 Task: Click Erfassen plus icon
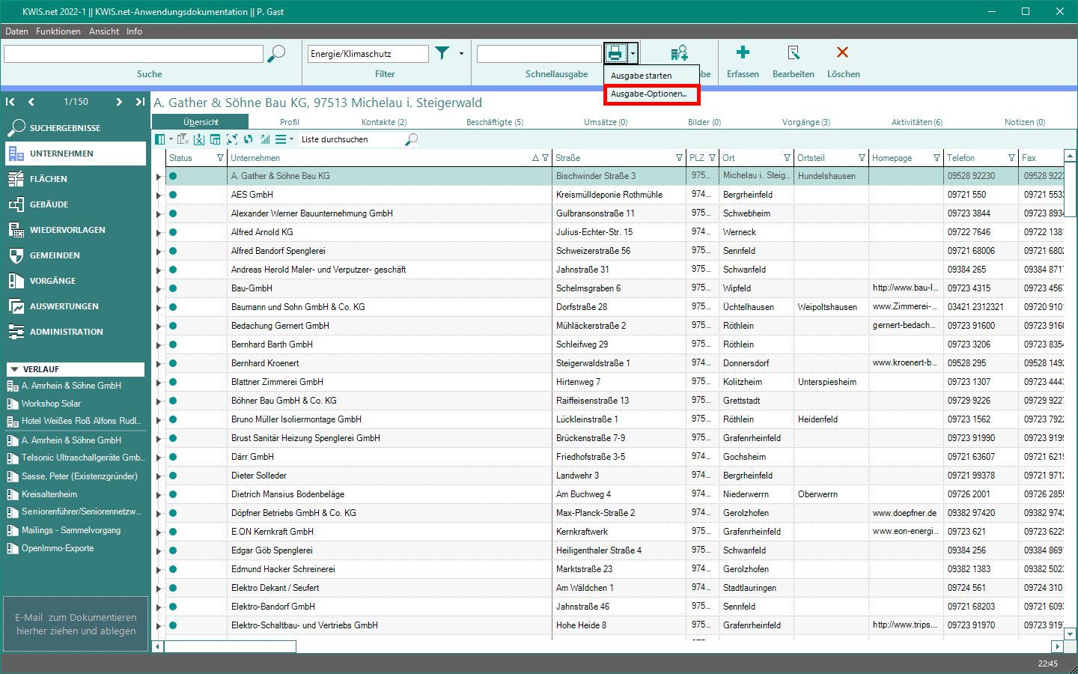point(743,52)
